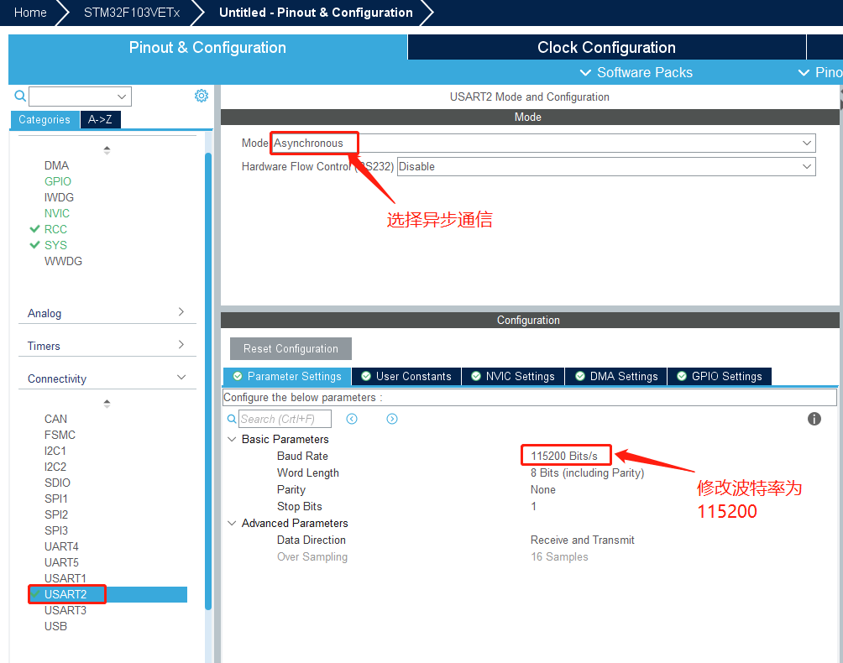The image size is (843, 663).
Task: Open the User Constants tab
Action: click(x=406, y=376)
